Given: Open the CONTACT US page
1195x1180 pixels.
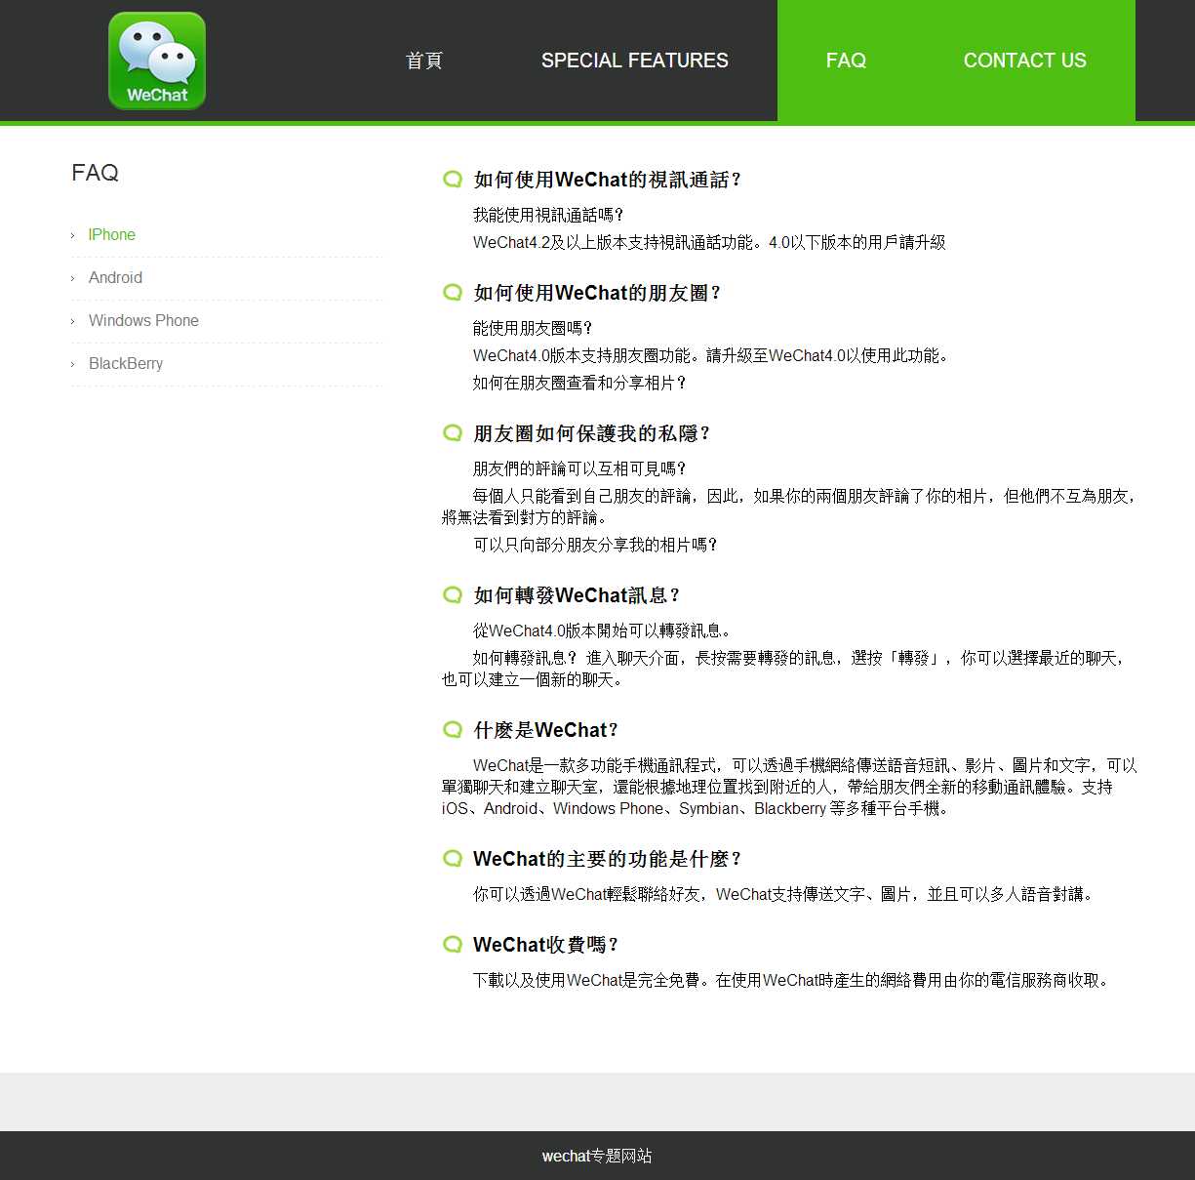Looking at the screenshot, I should [1024, 61].
